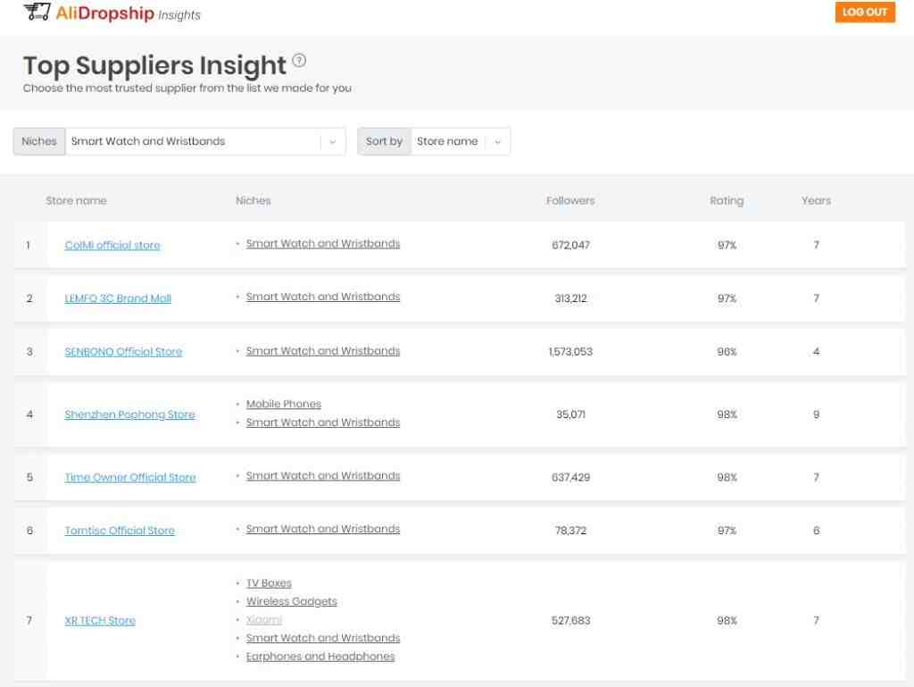Click the AliDropship shopping cart logo
This screenshot has height=687, width=914.
[37, 12]
